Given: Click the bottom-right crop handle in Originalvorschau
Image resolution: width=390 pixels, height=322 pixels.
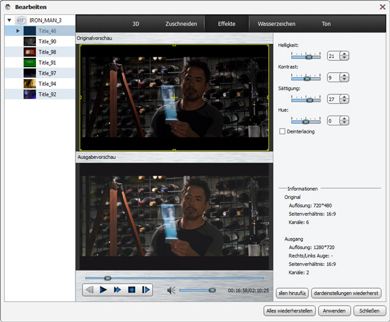Looking at the screenshot, I should click(268, 150).
